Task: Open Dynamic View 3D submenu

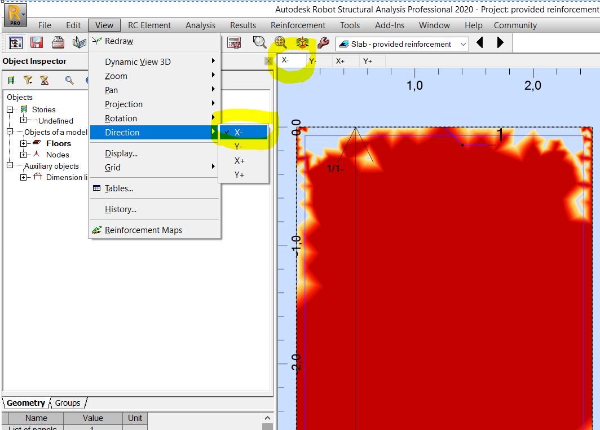Action: (155, 62)
